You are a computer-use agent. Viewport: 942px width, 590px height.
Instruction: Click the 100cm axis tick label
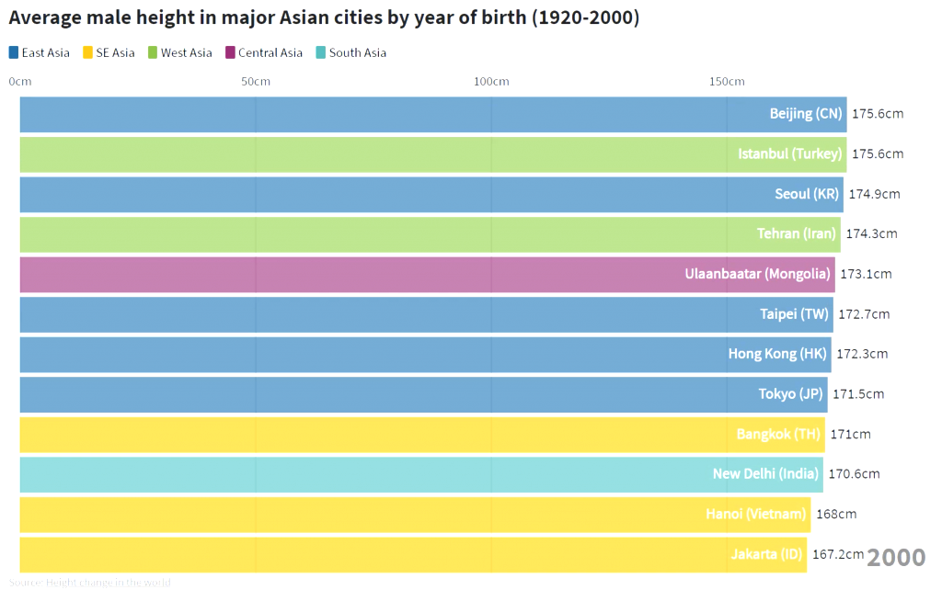coord(491,82)
